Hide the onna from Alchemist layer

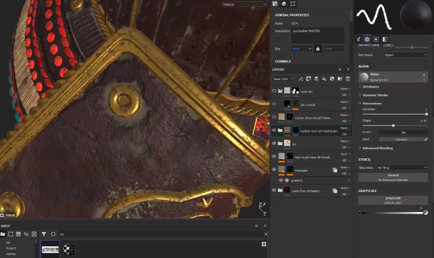tap(273, 190)
